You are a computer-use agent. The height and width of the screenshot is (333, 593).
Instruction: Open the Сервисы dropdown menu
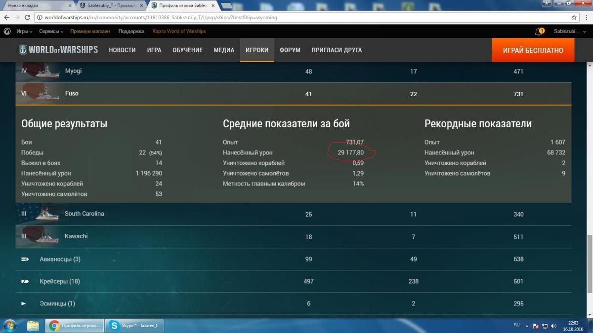[x=51, y=31]
